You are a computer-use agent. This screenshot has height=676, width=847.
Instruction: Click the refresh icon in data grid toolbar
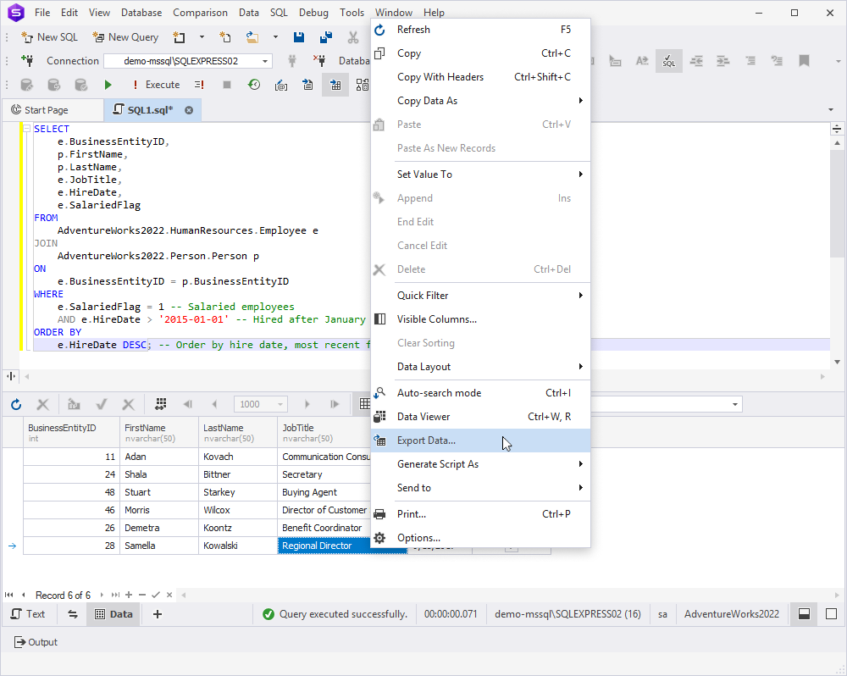(x=16, y=404)
